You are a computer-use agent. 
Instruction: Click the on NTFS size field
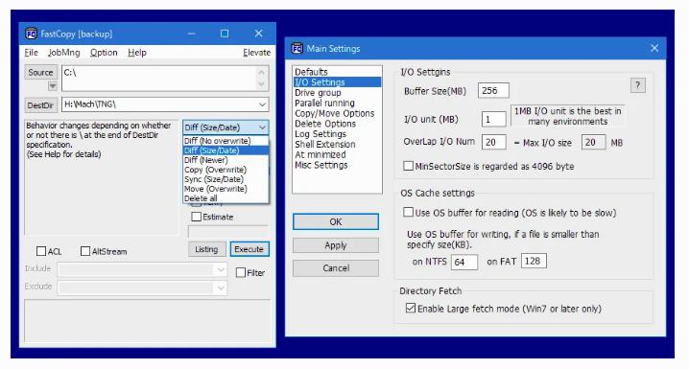point(464,262)
